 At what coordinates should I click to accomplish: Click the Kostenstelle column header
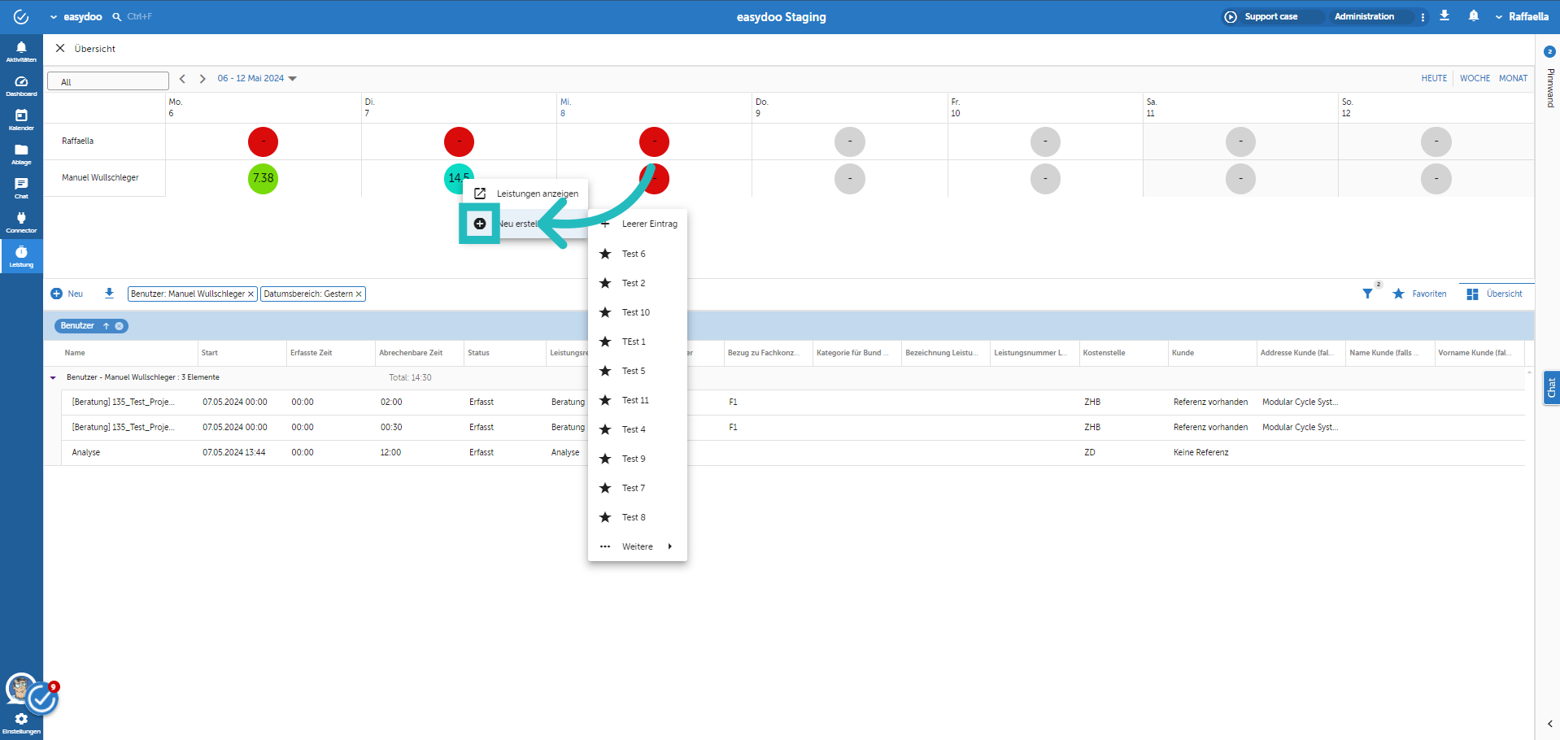coord(1104,353)
